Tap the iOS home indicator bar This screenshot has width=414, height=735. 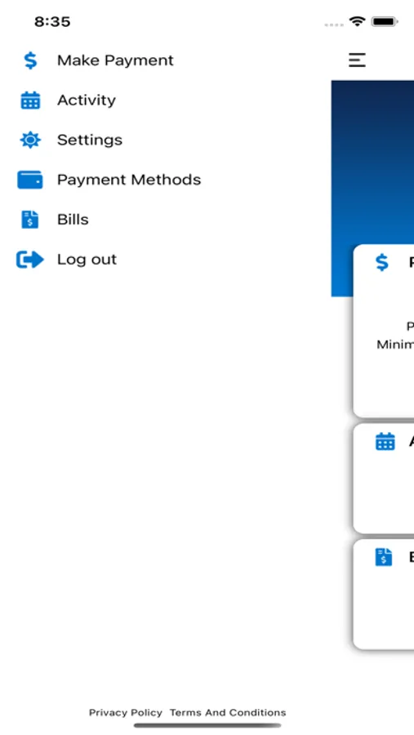pos(207,726)
